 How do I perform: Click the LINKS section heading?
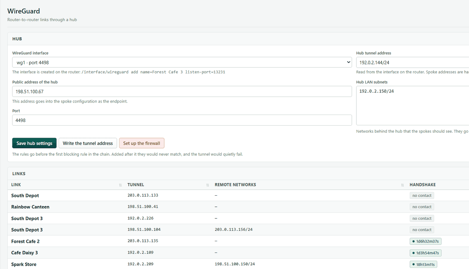(19, 174)
